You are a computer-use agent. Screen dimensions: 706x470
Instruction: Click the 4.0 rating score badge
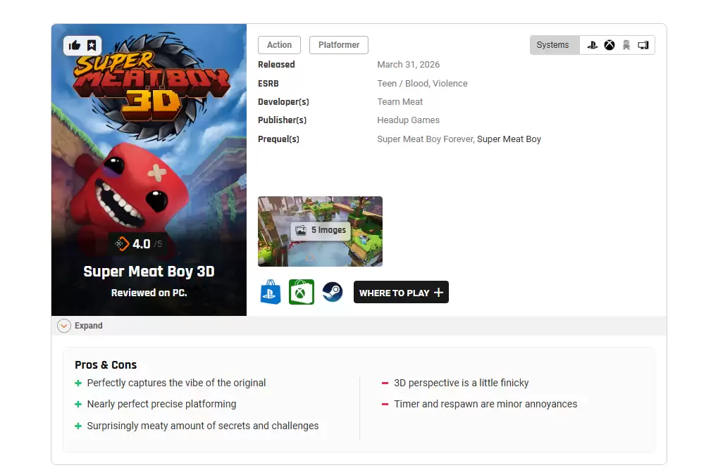tap(138, 243)
